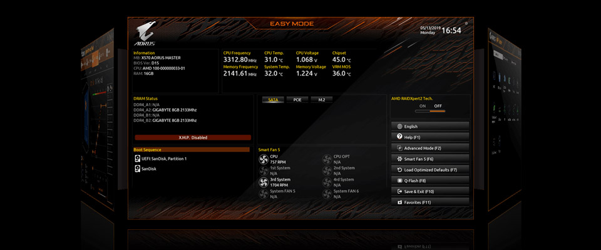Click the question mark Help icon
Image resolution: width=601 pixels, height=250 pixels.
pos(400,137)
